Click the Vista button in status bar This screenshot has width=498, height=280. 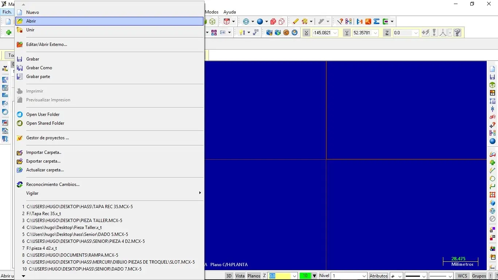pos(240,276)
